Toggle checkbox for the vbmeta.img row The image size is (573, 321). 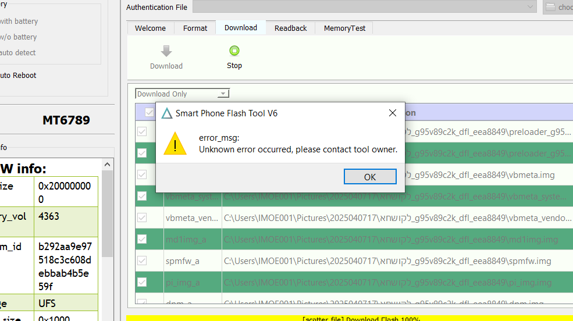coord(142,174)
